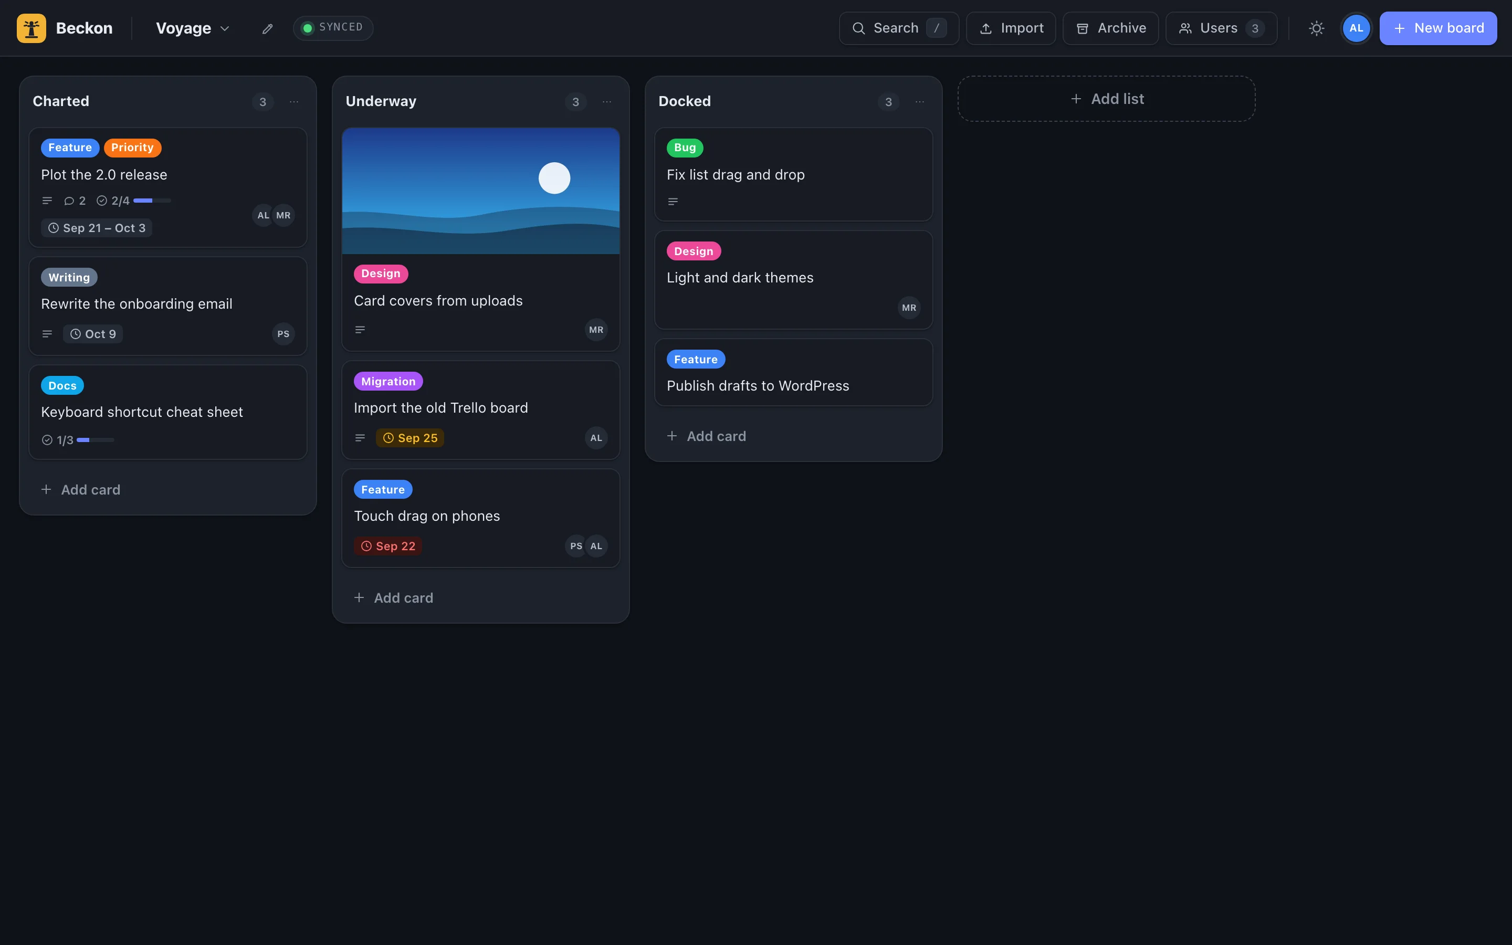The height and width of the screenshot is (945, 1512).
Task: Click the MR avatar on Plot the 2.0 release
Action: click(x=283, y=216)
